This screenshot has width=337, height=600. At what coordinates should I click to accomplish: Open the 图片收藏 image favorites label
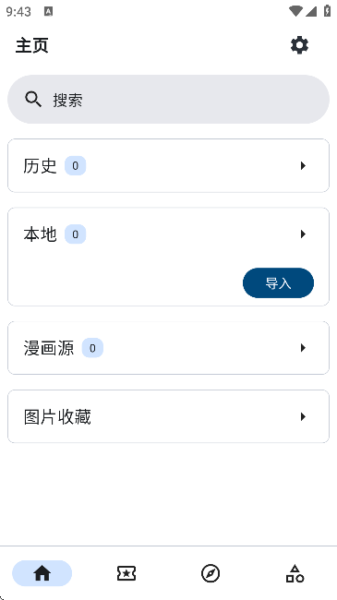point(57,416)
